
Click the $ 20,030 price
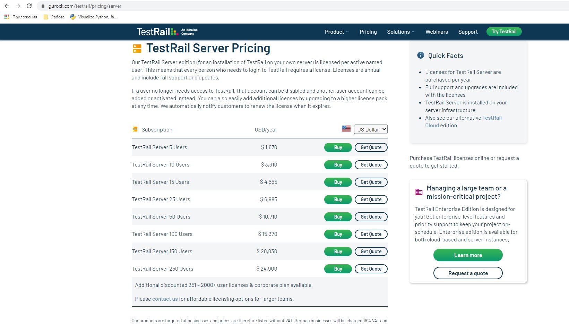click(x=267, y=251)
